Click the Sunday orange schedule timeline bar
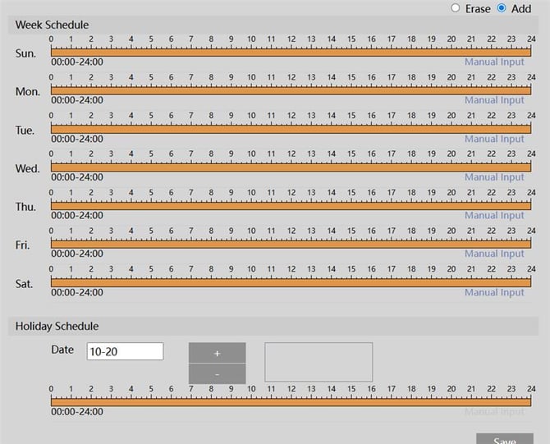This screenshot has width=550, height=444. (x=291, y=52)
